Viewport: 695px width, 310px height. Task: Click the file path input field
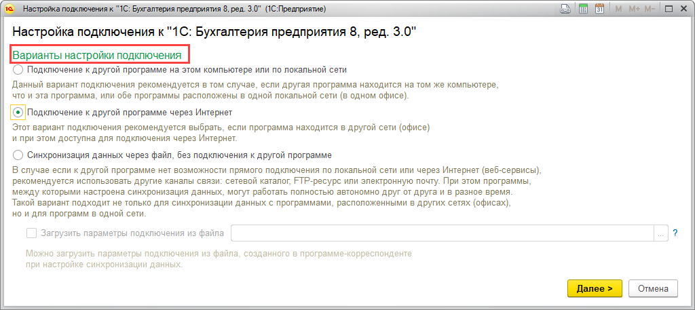tap(441, 233)
